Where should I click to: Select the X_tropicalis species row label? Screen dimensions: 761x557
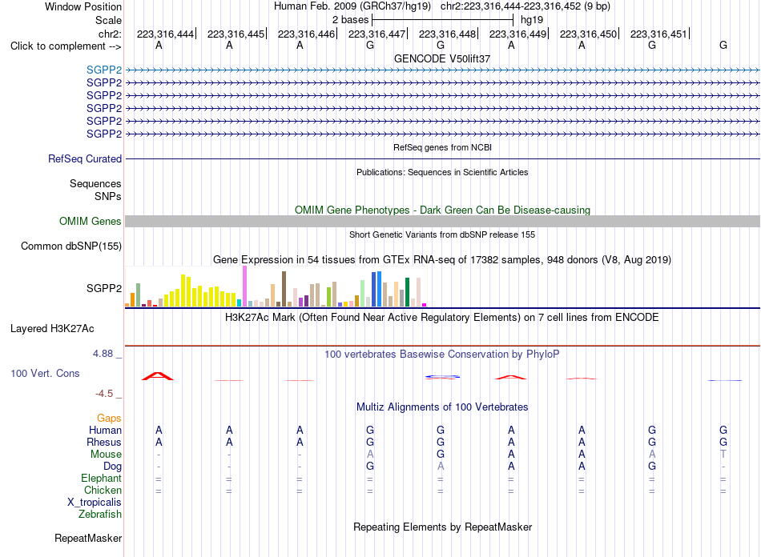pos(95,503)
